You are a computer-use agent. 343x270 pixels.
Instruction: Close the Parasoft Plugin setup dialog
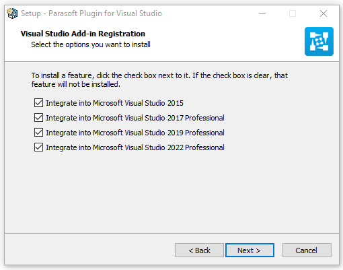[323, 13]
